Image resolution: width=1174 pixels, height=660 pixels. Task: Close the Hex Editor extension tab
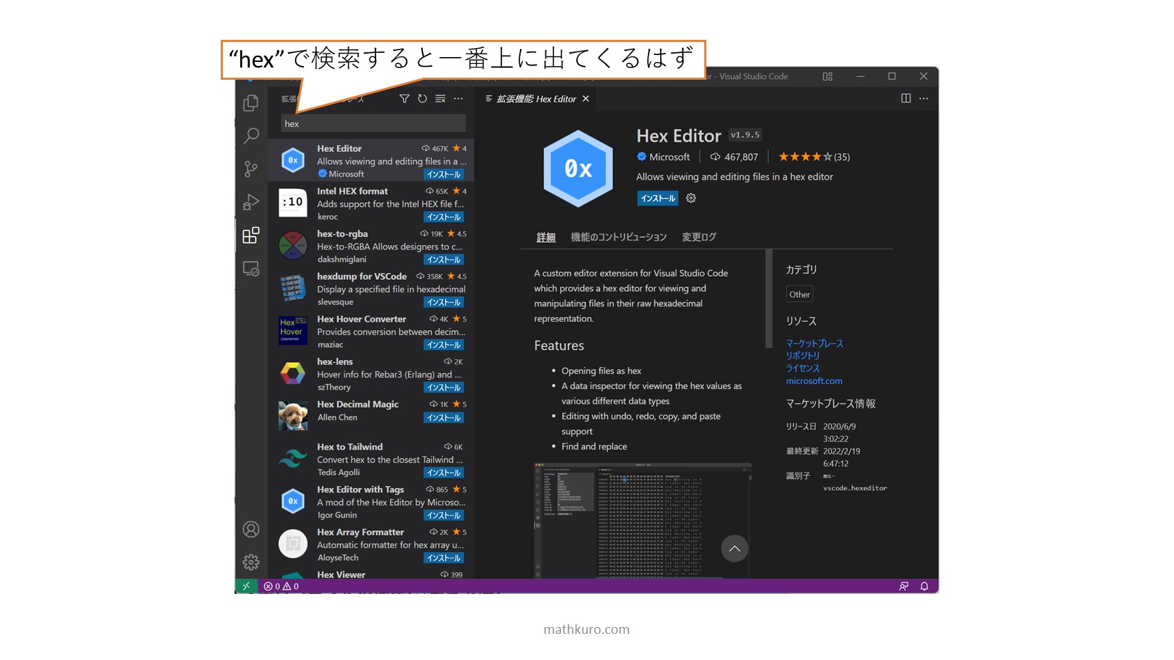click(586, 99)
